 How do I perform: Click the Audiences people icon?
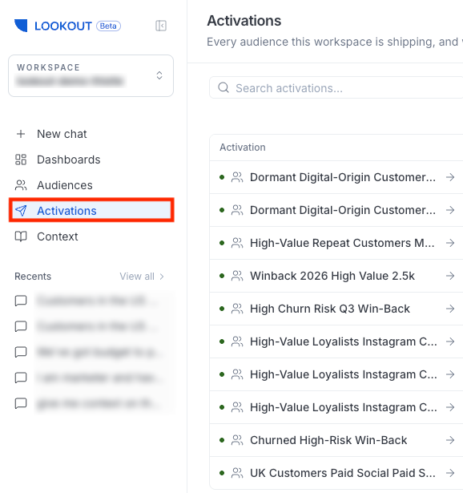[x=21, y=185]
